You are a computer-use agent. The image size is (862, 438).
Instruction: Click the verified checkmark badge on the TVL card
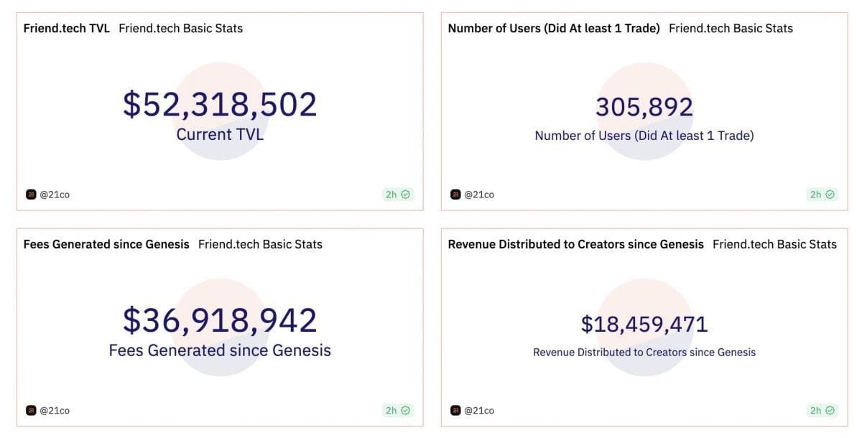coord(405,194)
